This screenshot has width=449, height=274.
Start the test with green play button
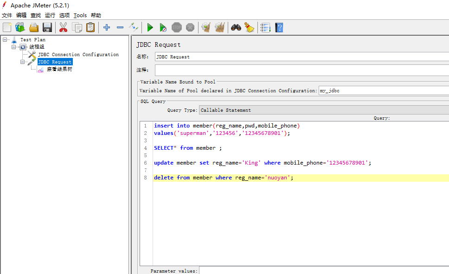click(x=150, y=27)
